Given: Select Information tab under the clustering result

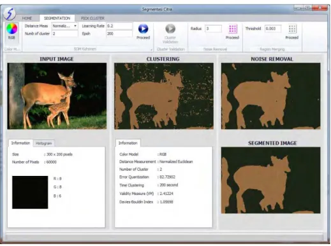Looking at the screenshot, I should tap(128, 143).
